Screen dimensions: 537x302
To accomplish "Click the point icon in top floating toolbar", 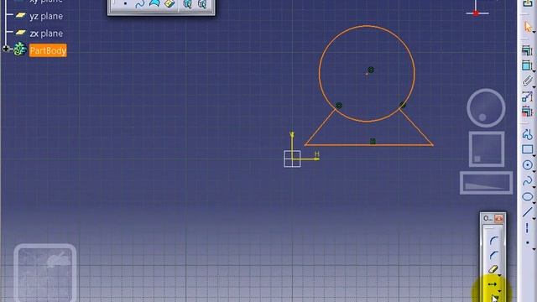I will 125,3.
